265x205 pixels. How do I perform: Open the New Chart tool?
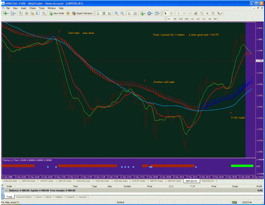pos(6,14)
